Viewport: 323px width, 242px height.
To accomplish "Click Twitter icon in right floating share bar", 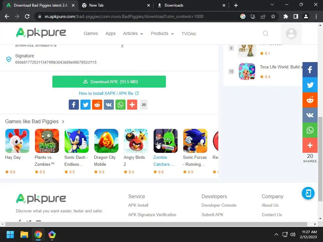I will [x=310, y=85].
